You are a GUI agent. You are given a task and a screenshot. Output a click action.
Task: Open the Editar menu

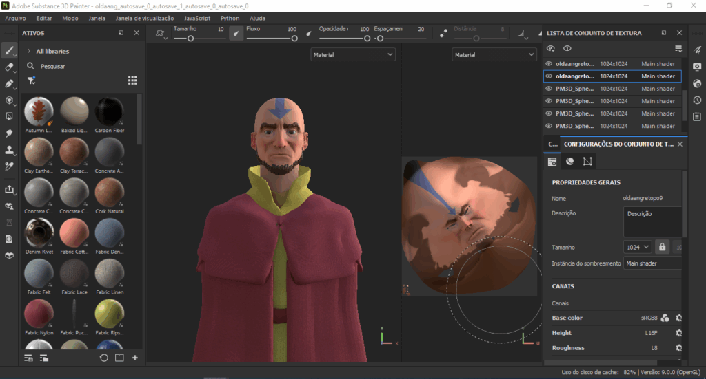43,18
